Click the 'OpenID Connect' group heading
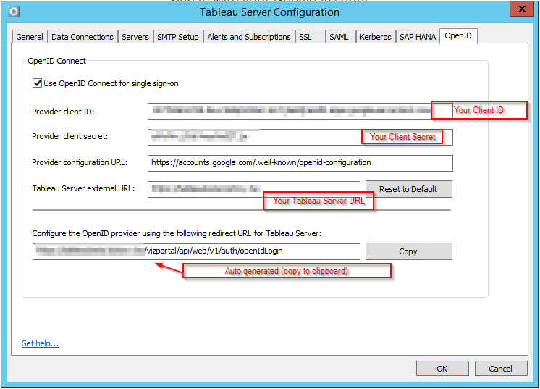Screen dimensions: 540x389 (x=57, y=61)
